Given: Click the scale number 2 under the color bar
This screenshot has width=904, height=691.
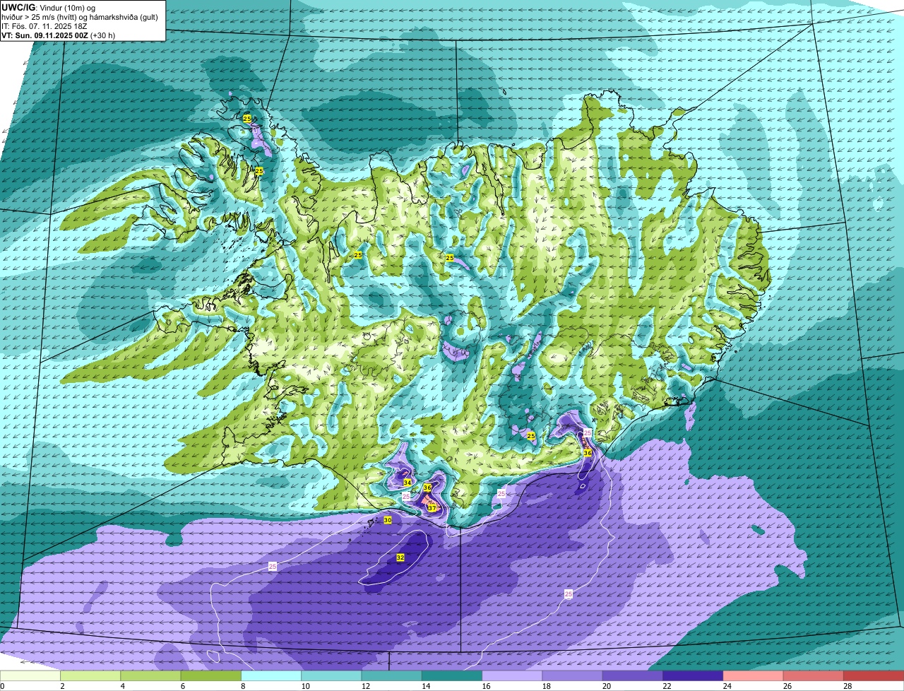Looking at the screenshot, I should 62,686.
